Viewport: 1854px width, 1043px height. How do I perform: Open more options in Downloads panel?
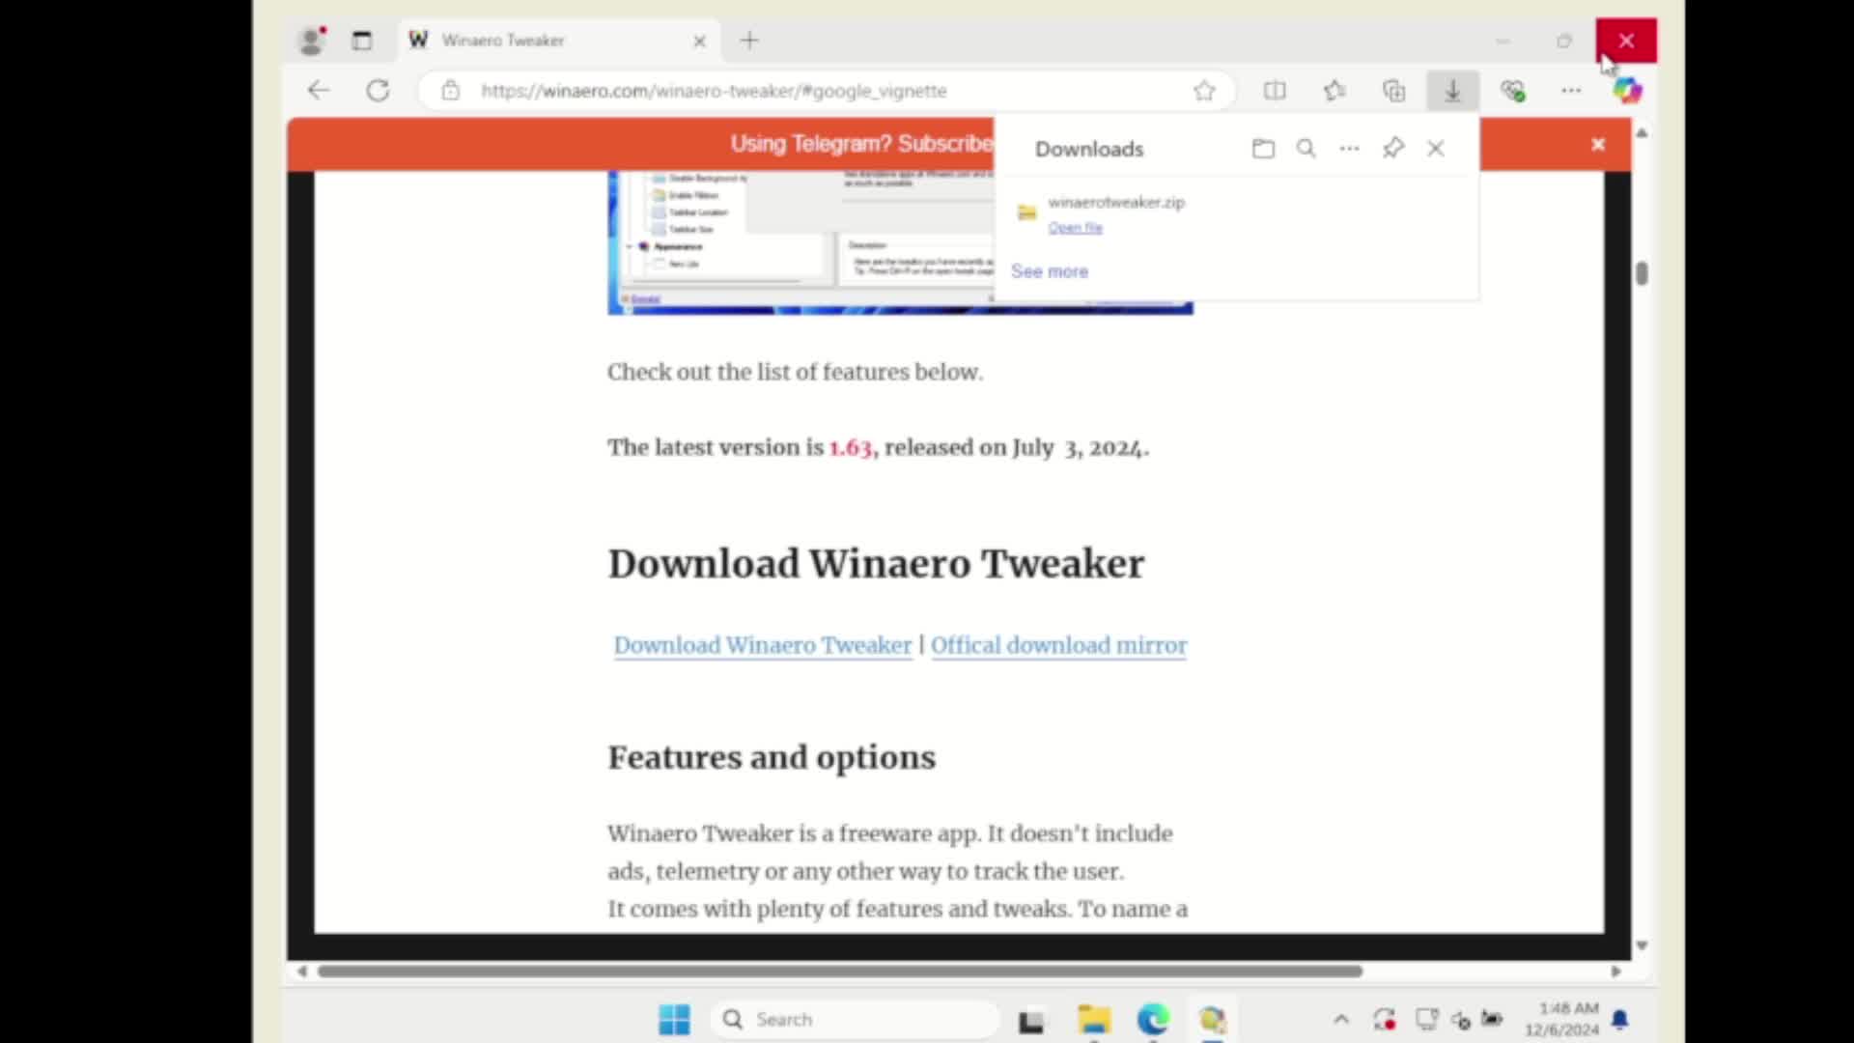tap(1349, 148)
